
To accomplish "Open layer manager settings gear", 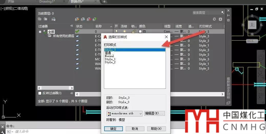I will 220,19.
